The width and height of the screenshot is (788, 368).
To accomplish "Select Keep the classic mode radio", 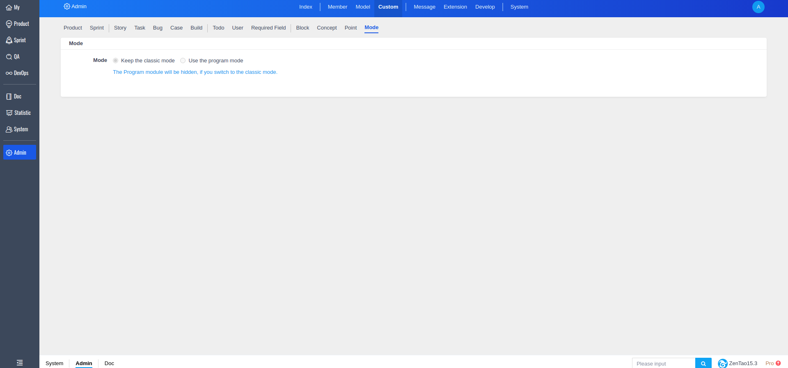I will 116,61.
